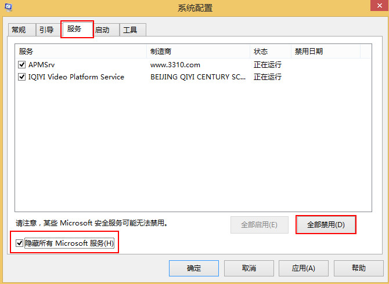
Task: Sort by the 禁用日期 column header
Action: (325, 52)
